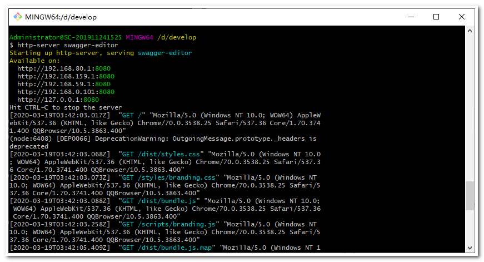Click 'Hit CTRL-C to stop the server' line

[66, 107]
